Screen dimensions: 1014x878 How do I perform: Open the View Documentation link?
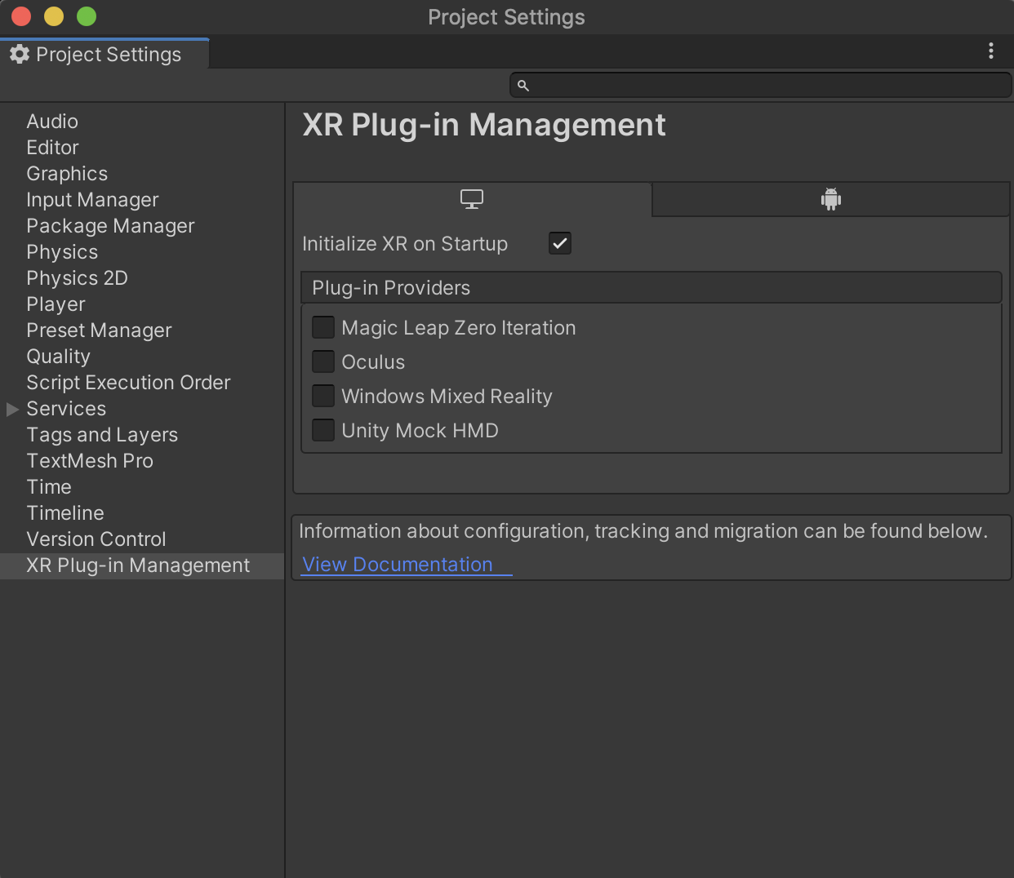tap(397, 564)
